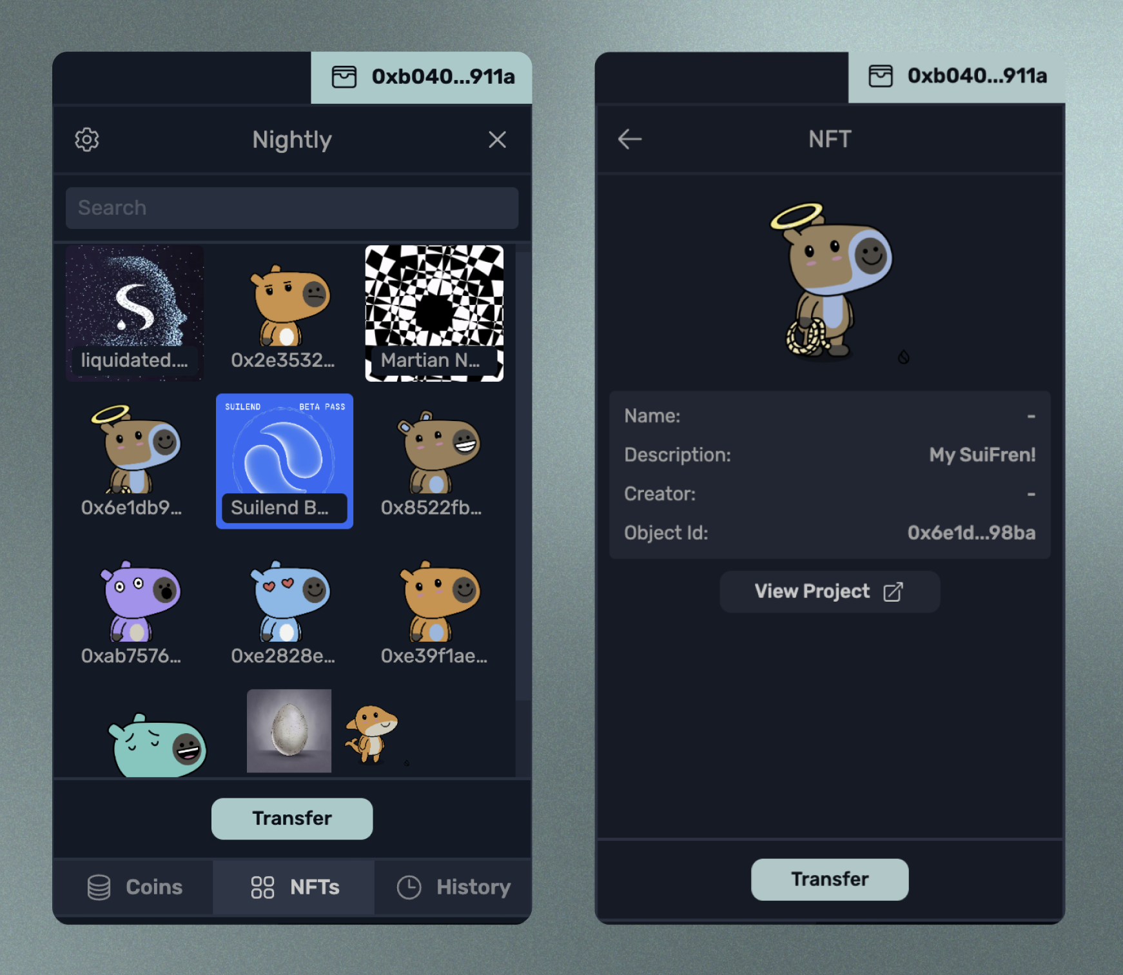
Task: Select the Martian N... NFT thumbnail
Action: [x=435, y=313]
